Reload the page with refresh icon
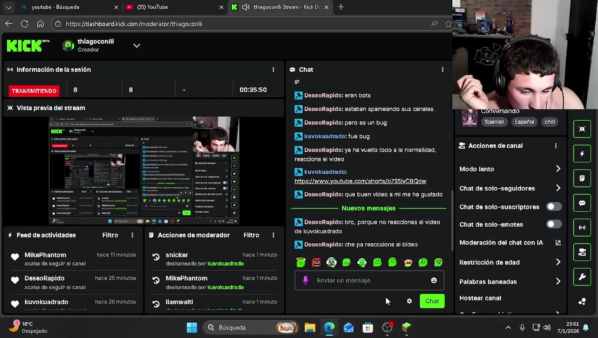Screen dimensions: 598x338 click(24, 23)
